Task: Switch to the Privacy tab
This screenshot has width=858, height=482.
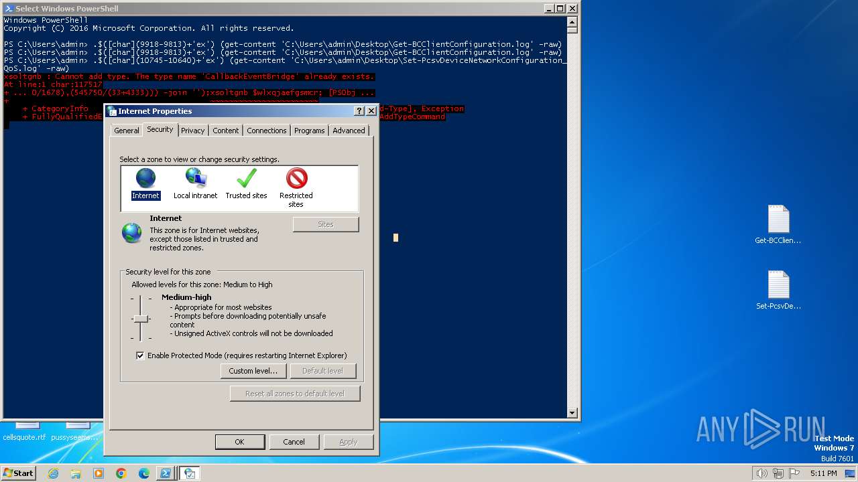Action: (x=192, y=131)
